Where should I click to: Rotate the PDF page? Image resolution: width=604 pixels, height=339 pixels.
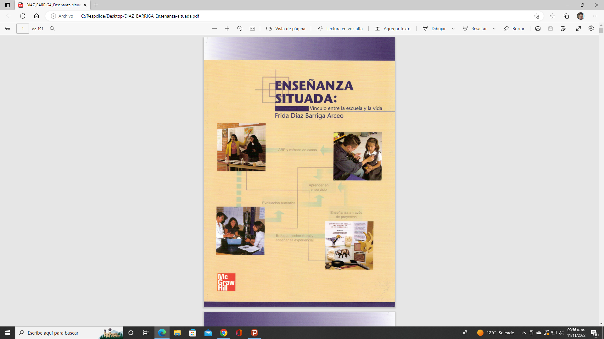pyautogui.click(x=240, y=29)
